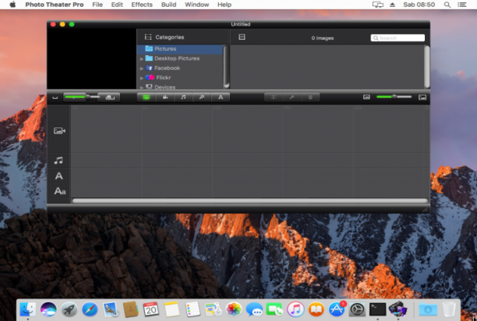Expand the Devices category

coord(141,87)
